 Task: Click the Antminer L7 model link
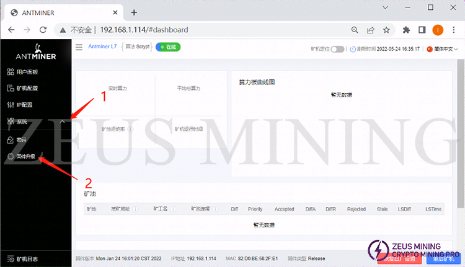(x=102, y=46)
